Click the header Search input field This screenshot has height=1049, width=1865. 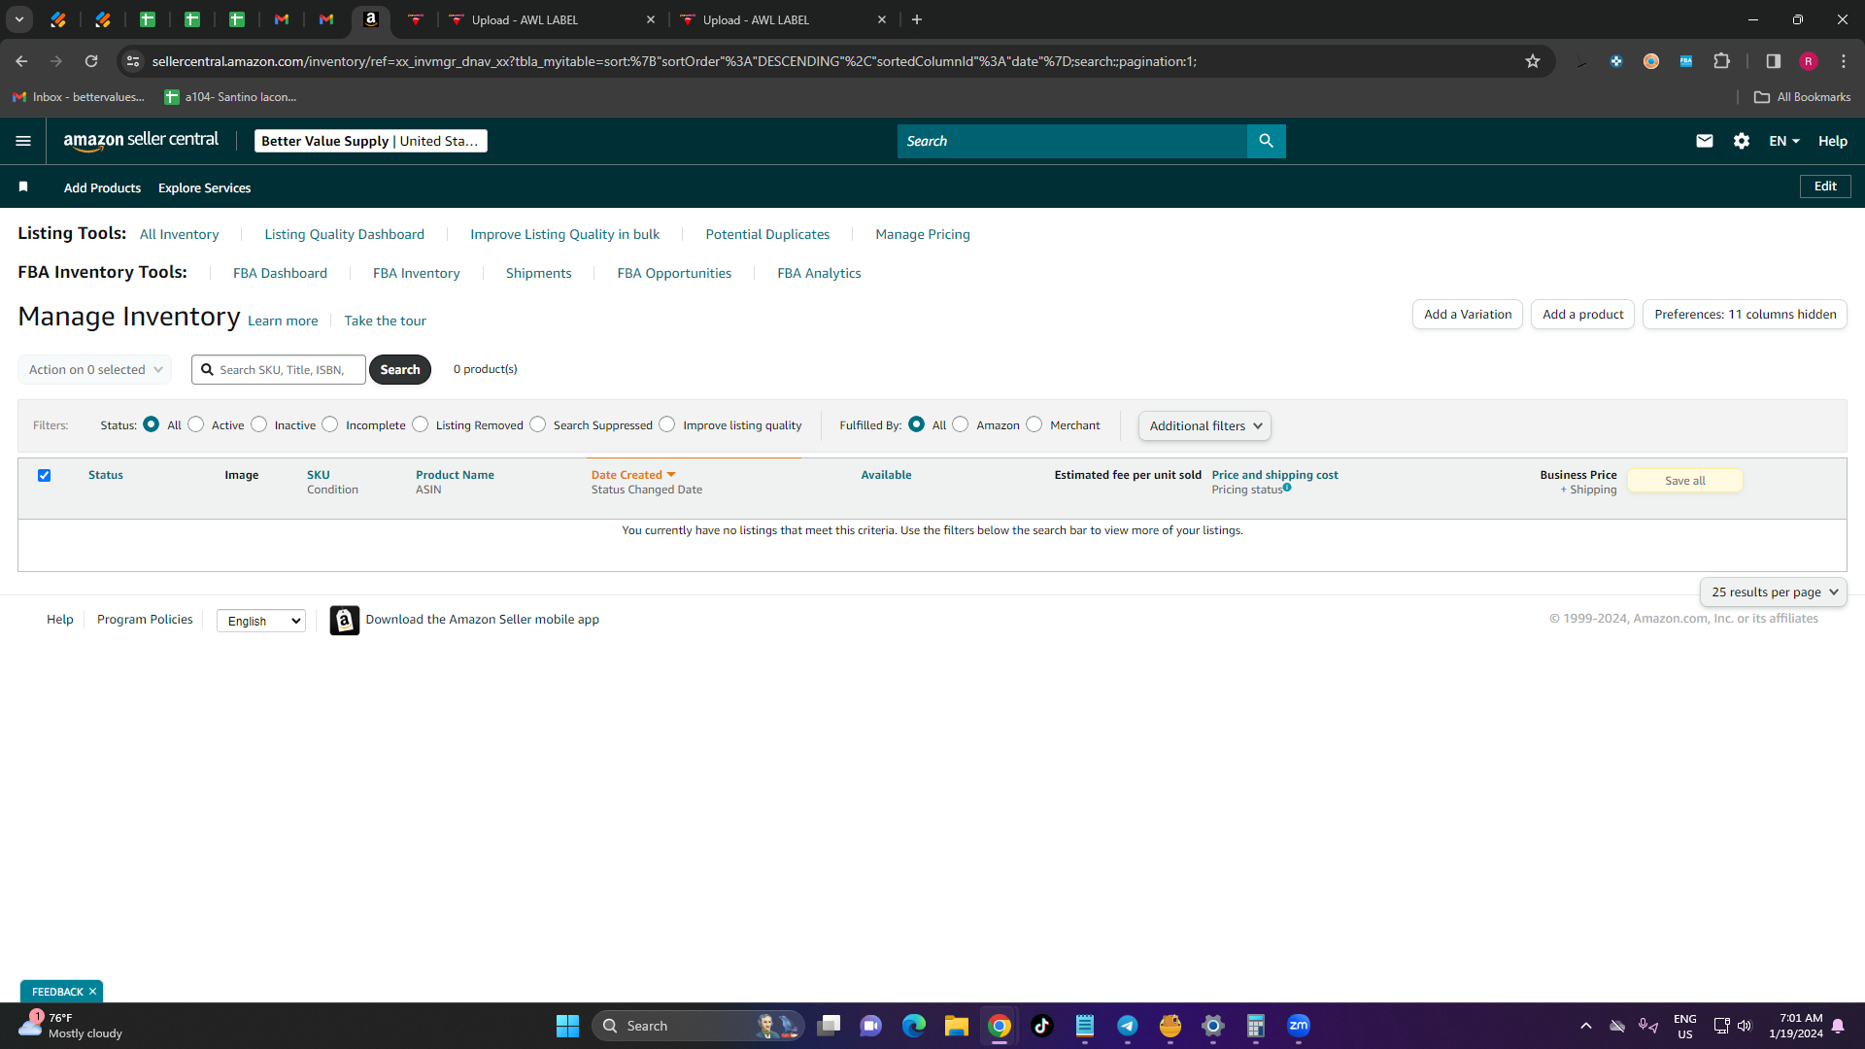(1071, 141)
